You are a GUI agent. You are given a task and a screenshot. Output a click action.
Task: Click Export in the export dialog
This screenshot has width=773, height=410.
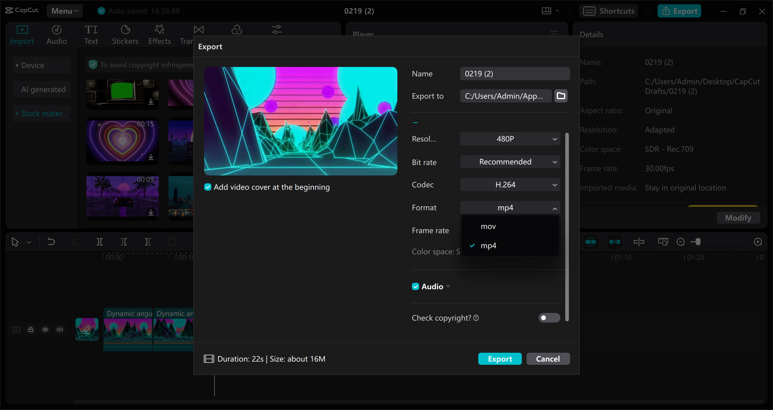(500, 359)
